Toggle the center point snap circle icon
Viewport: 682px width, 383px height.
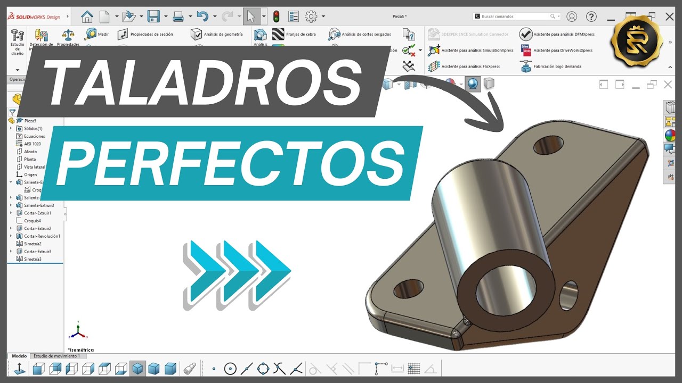point(230,368)
